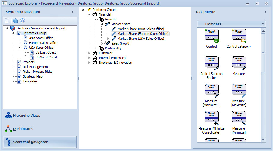Select the Strategy Map scorecard
Image resolution: width=273 pixels, height=151 pixels.
[32, 76]
